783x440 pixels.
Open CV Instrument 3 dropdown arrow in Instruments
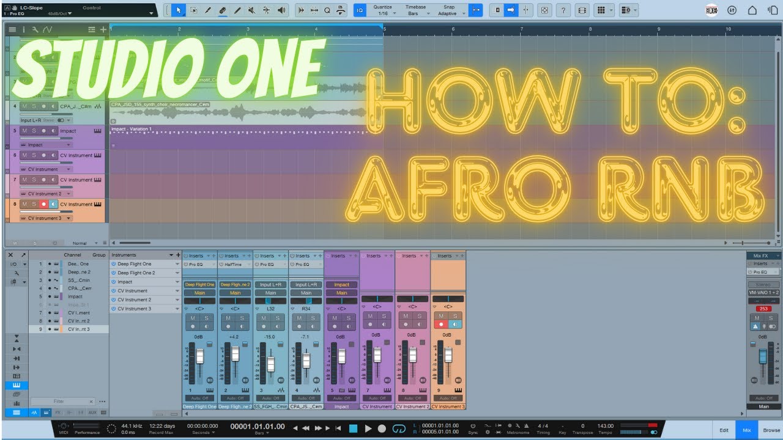click(178, 309)
